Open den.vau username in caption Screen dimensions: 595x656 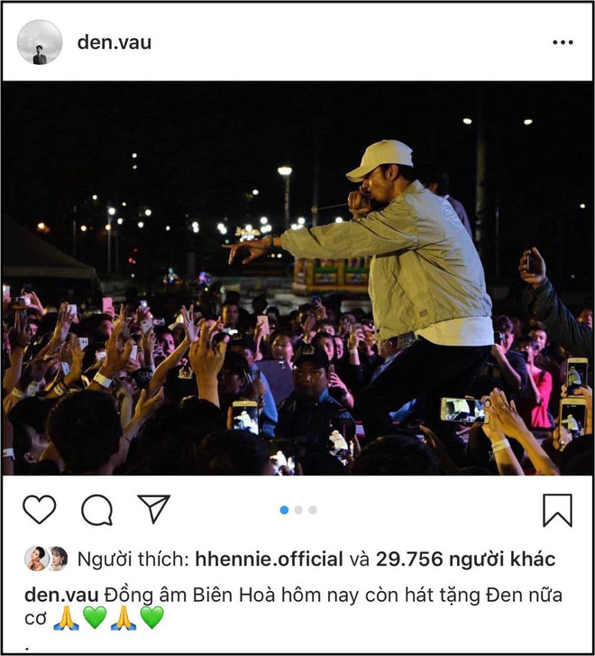click(61, 595)
